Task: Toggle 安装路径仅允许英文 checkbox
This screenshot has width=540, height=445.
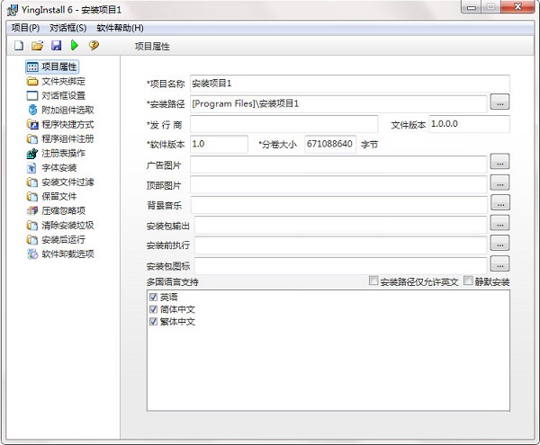Action: (x=373, y=281)
